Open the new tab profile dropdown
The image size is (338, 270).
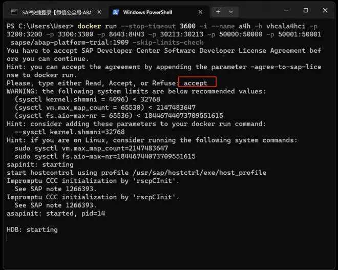point(231,12)
